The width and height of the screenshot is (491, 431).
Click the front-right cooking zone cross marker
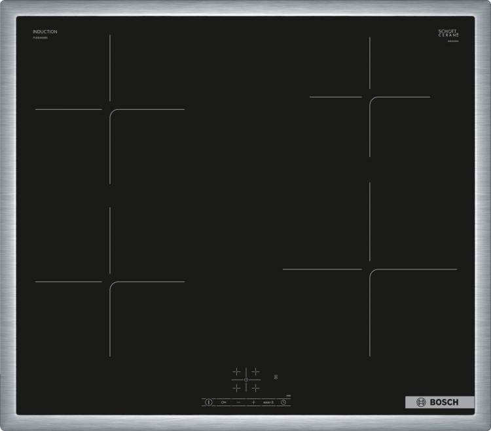370,269
